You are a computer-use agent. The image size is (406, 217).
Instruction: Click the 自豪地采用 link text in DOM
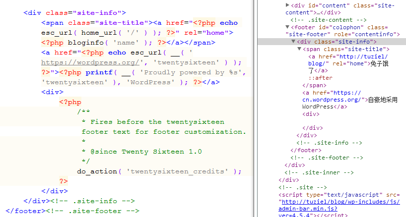(383, 100)
